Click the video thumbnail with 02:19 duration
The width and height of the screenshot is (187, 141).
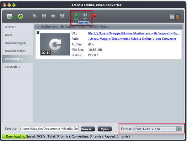point(55,44)
